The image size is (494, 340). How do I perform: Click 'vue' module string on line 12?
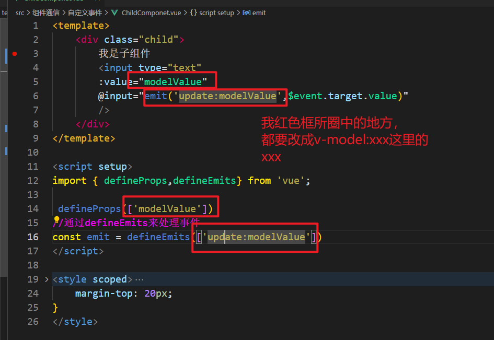(291, 180)
